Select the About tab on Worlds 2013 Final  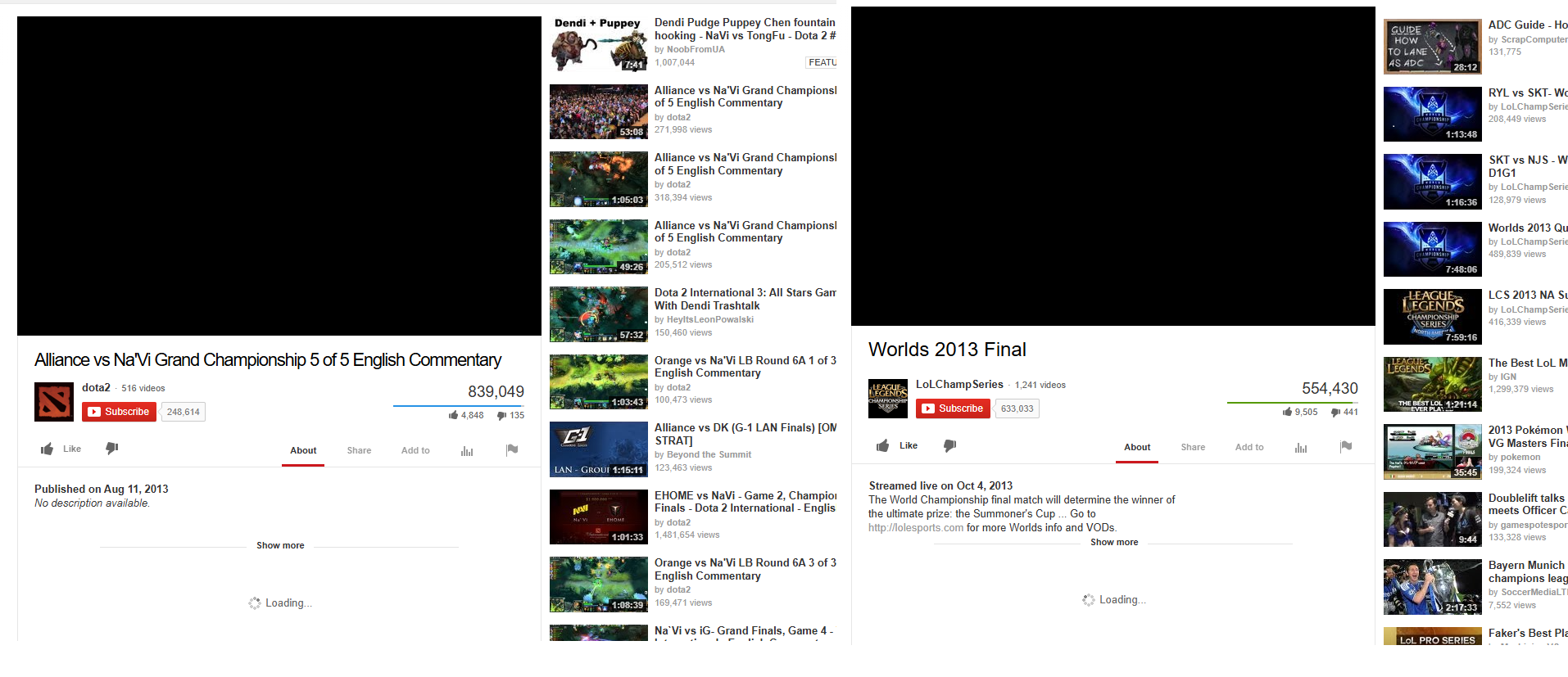(x=1137, y=447)
